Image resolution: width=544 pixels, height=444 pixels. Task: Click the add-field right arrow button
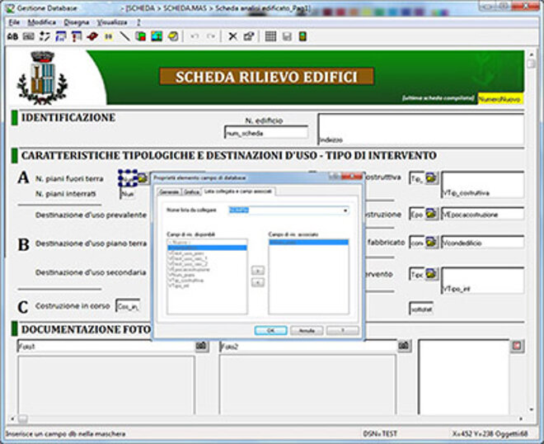point(256,270)
